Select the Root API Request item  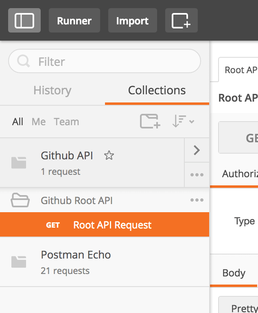(105, 224)
